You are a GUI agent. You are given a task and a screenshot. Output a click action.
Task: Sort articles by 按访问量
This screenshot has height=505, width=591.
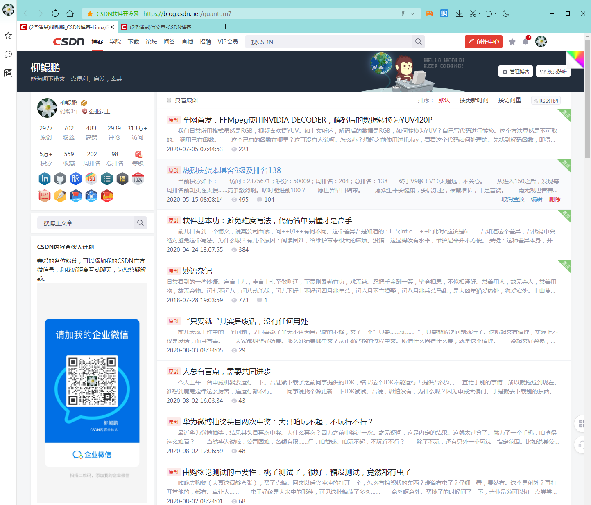pos(510,100)
